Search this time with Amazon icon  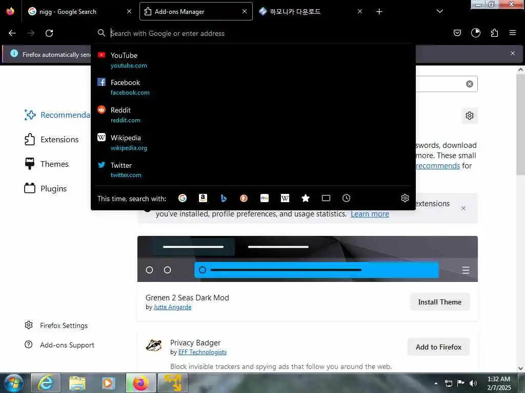203,198
